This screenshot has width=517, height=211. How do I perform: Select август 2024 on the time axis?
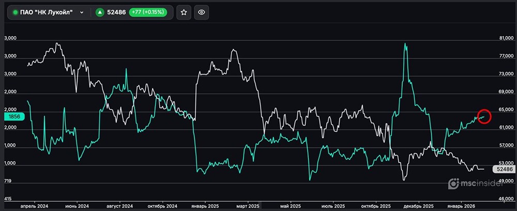[x=120, y=206]
